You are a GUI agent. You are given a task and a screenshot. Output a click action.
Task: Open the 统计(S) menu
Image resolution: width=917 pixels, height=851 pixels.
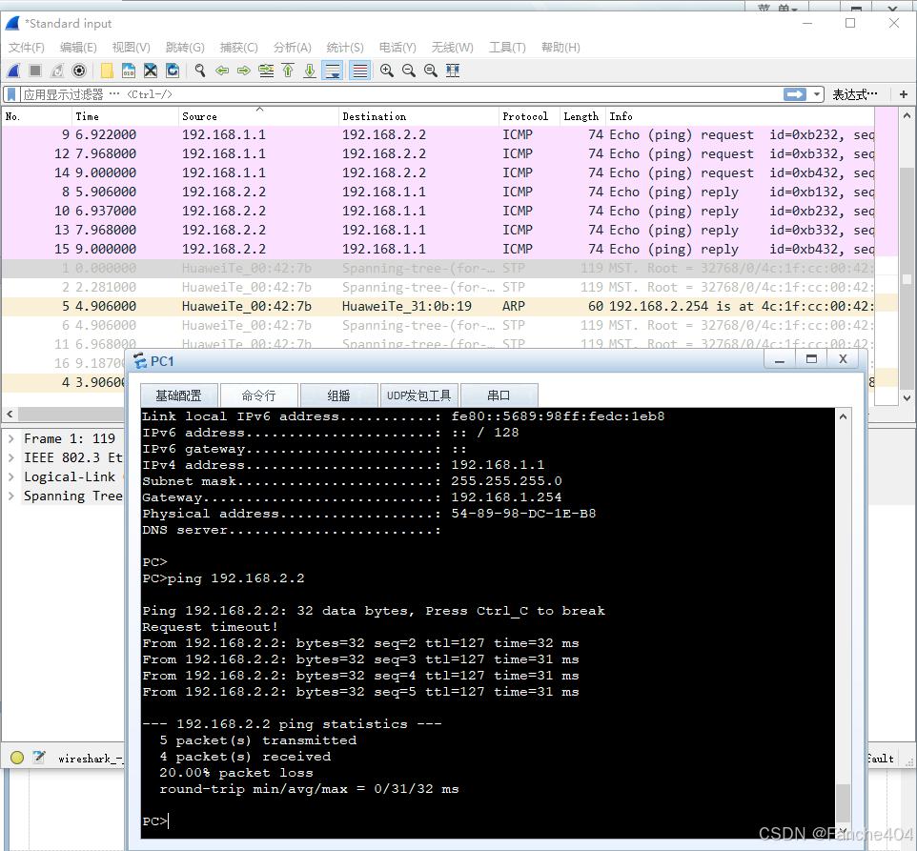[345, 48]
